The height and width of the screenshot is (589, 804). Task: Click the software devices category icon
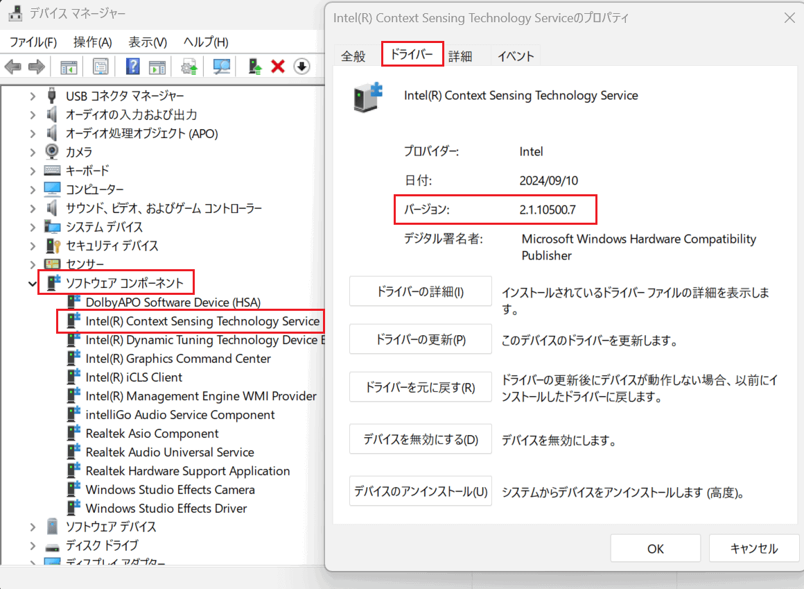(x=52, y=527)
